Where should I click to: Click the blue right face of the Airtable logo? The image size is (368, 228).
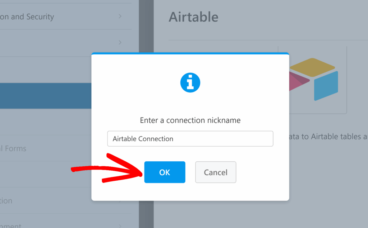tap(326, 86)
